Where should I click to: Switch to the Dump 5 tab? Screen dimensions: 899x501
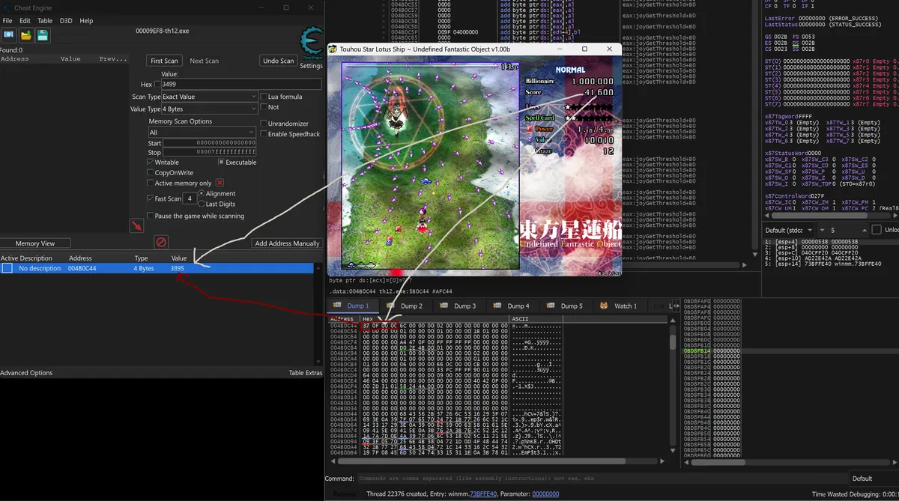pos(566,306)
